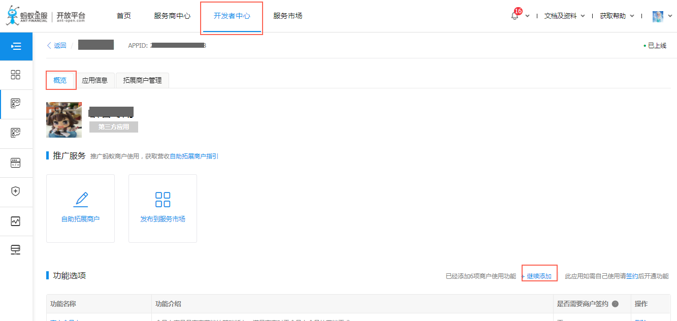Collapse the sidebar with the blue menu icon

coord(16,46)
